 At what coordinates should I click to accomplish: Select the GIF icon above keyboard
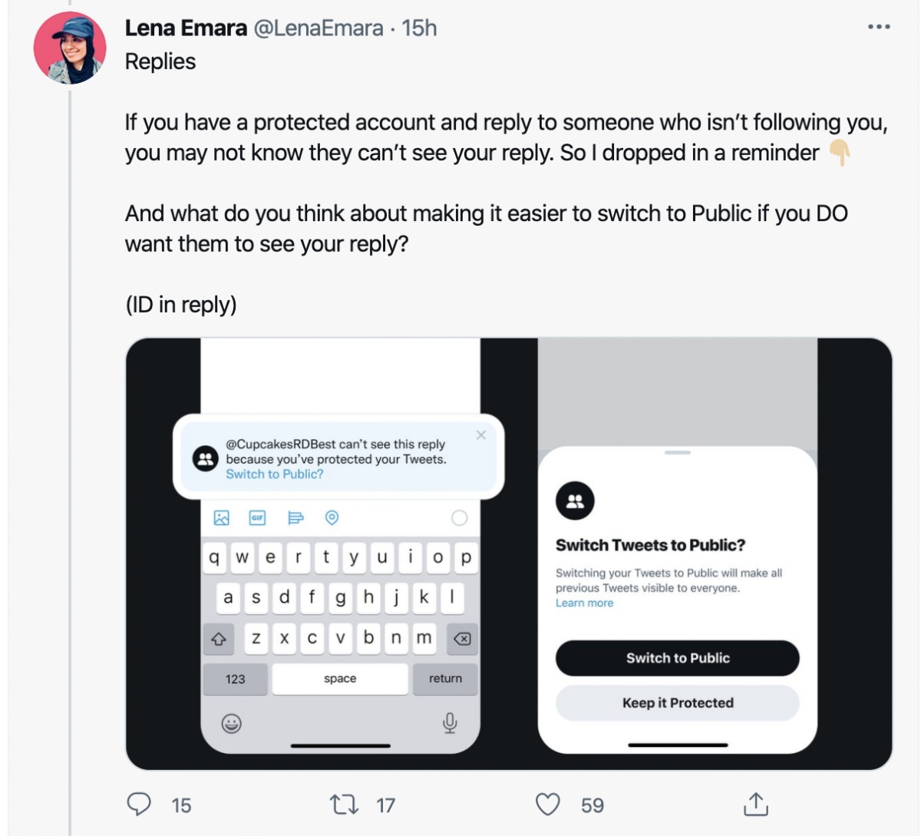tap(258, 518)
